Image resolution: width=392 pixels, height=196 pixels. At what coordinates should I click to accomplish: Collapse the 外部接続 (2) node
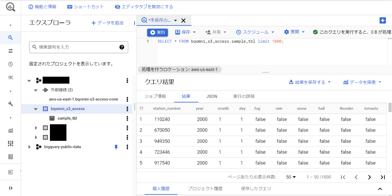pyautogui.click(x=36, y=90)
